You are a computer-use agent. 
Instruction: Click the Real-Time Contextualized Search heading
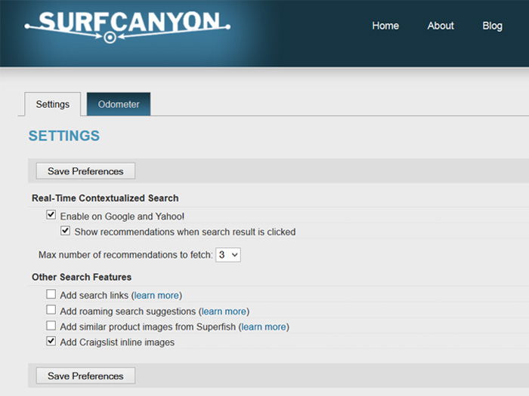105,198
